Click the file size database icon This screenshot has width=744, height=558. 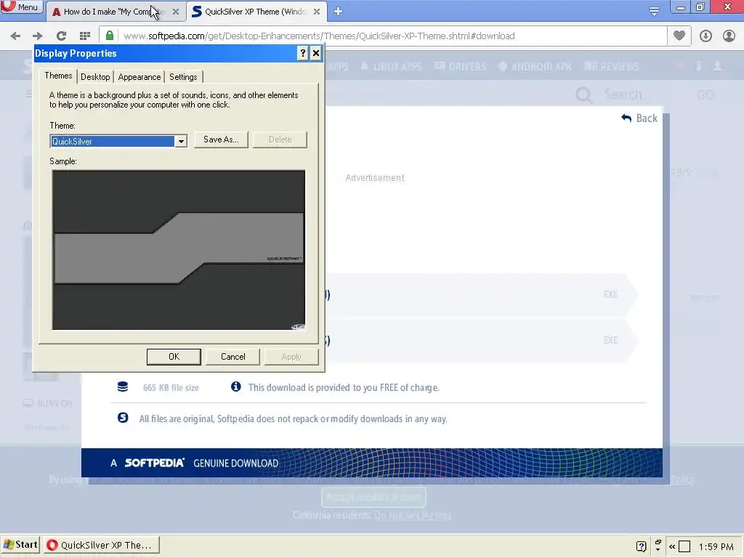(122, 387)
